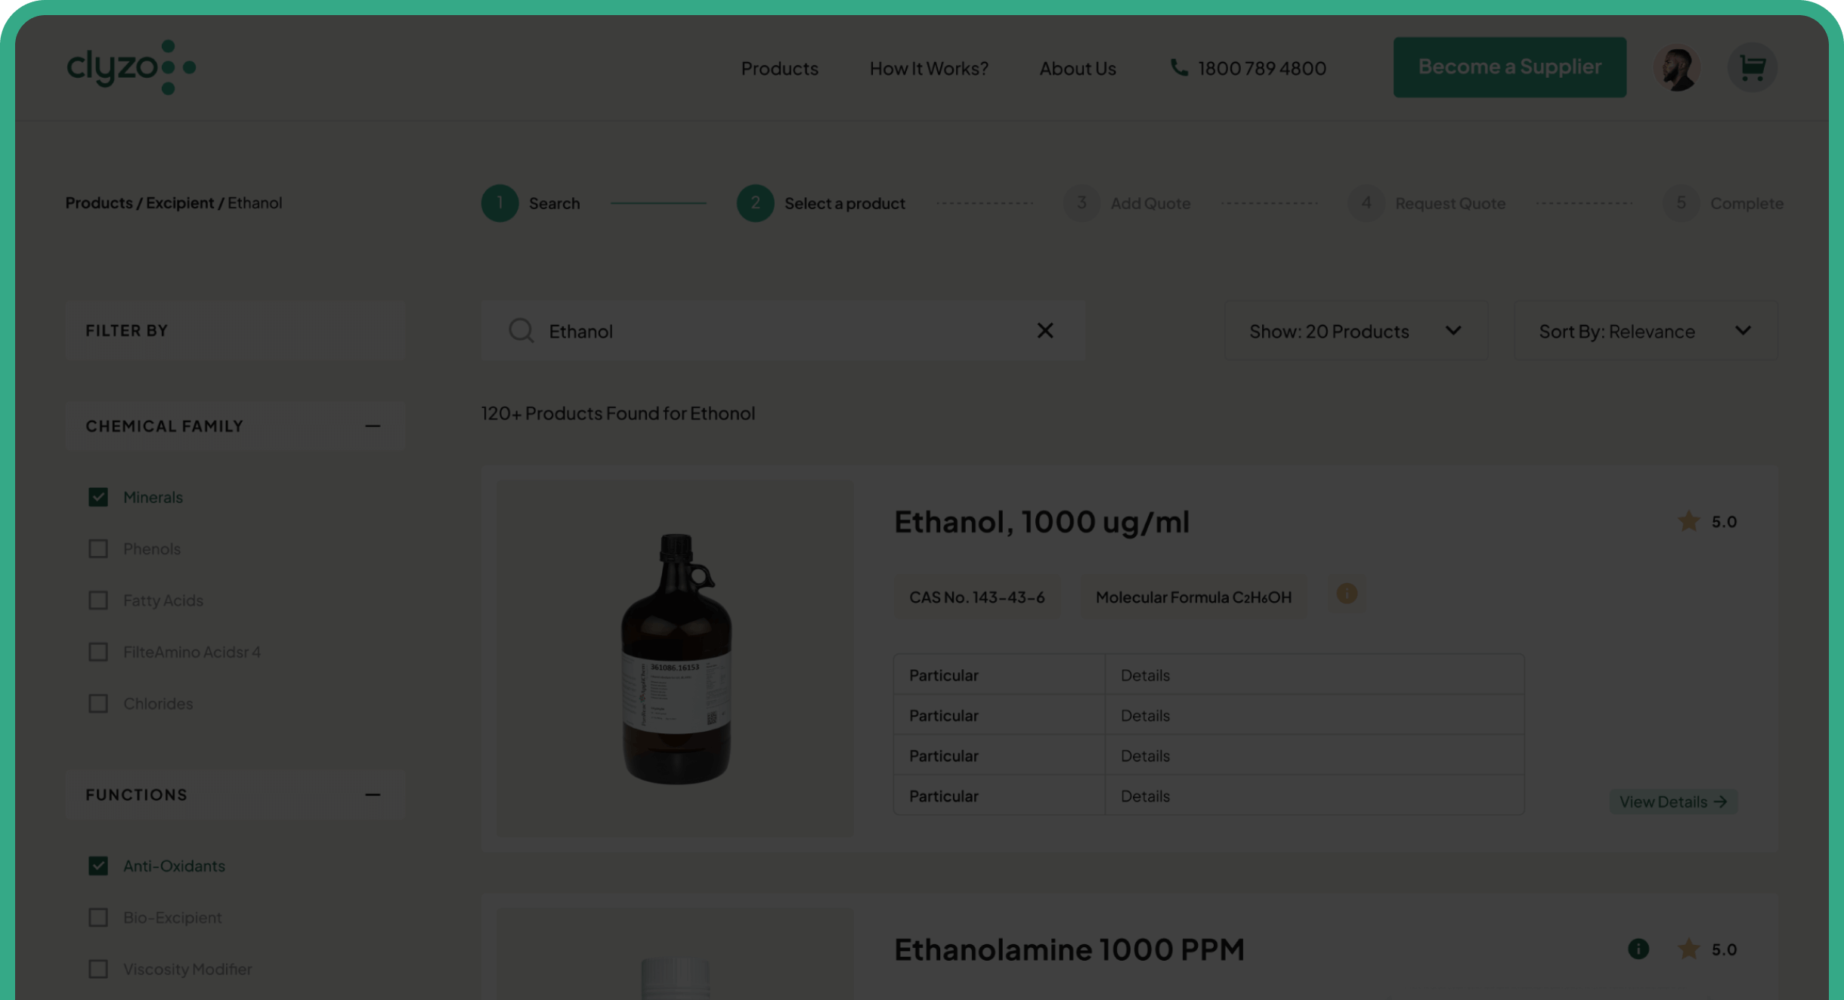Open the Sort By: Relevance dropdown

(x=1645, y=331)
